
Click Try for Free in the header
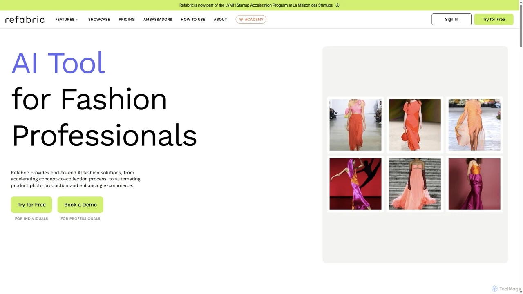click(x=494, y=19)
